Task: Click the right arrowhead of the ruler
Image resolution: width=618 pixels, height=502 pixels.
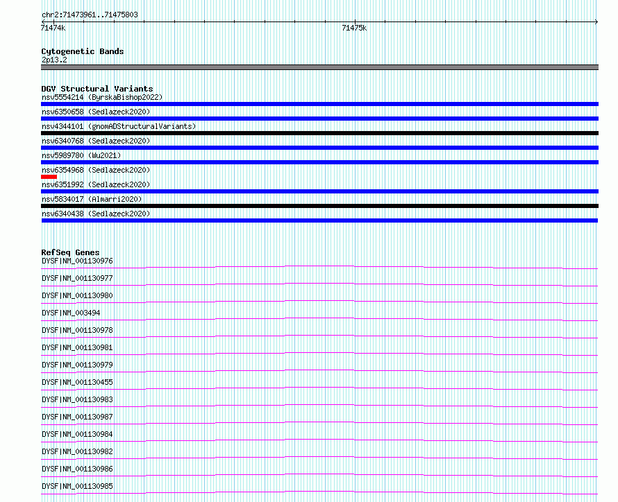Action: tap(596, 21)
